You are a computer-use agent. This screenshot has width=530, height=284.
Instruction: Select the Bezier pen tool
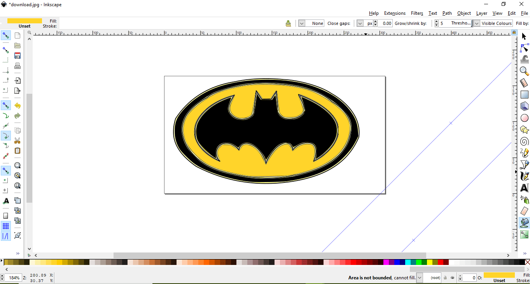[x=524, y=165]
